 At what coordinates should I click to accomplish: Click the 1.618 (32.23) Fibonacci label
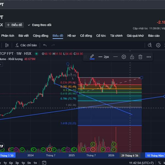point(68,123)
